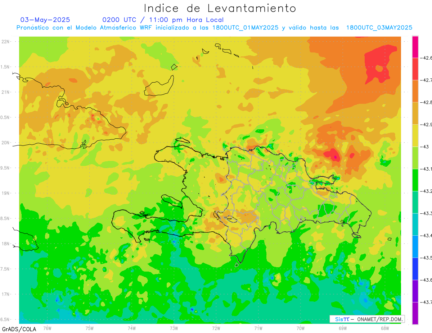Select the red legend swatch below -42.6
This screenshot has height=333, width=432.
415,69
